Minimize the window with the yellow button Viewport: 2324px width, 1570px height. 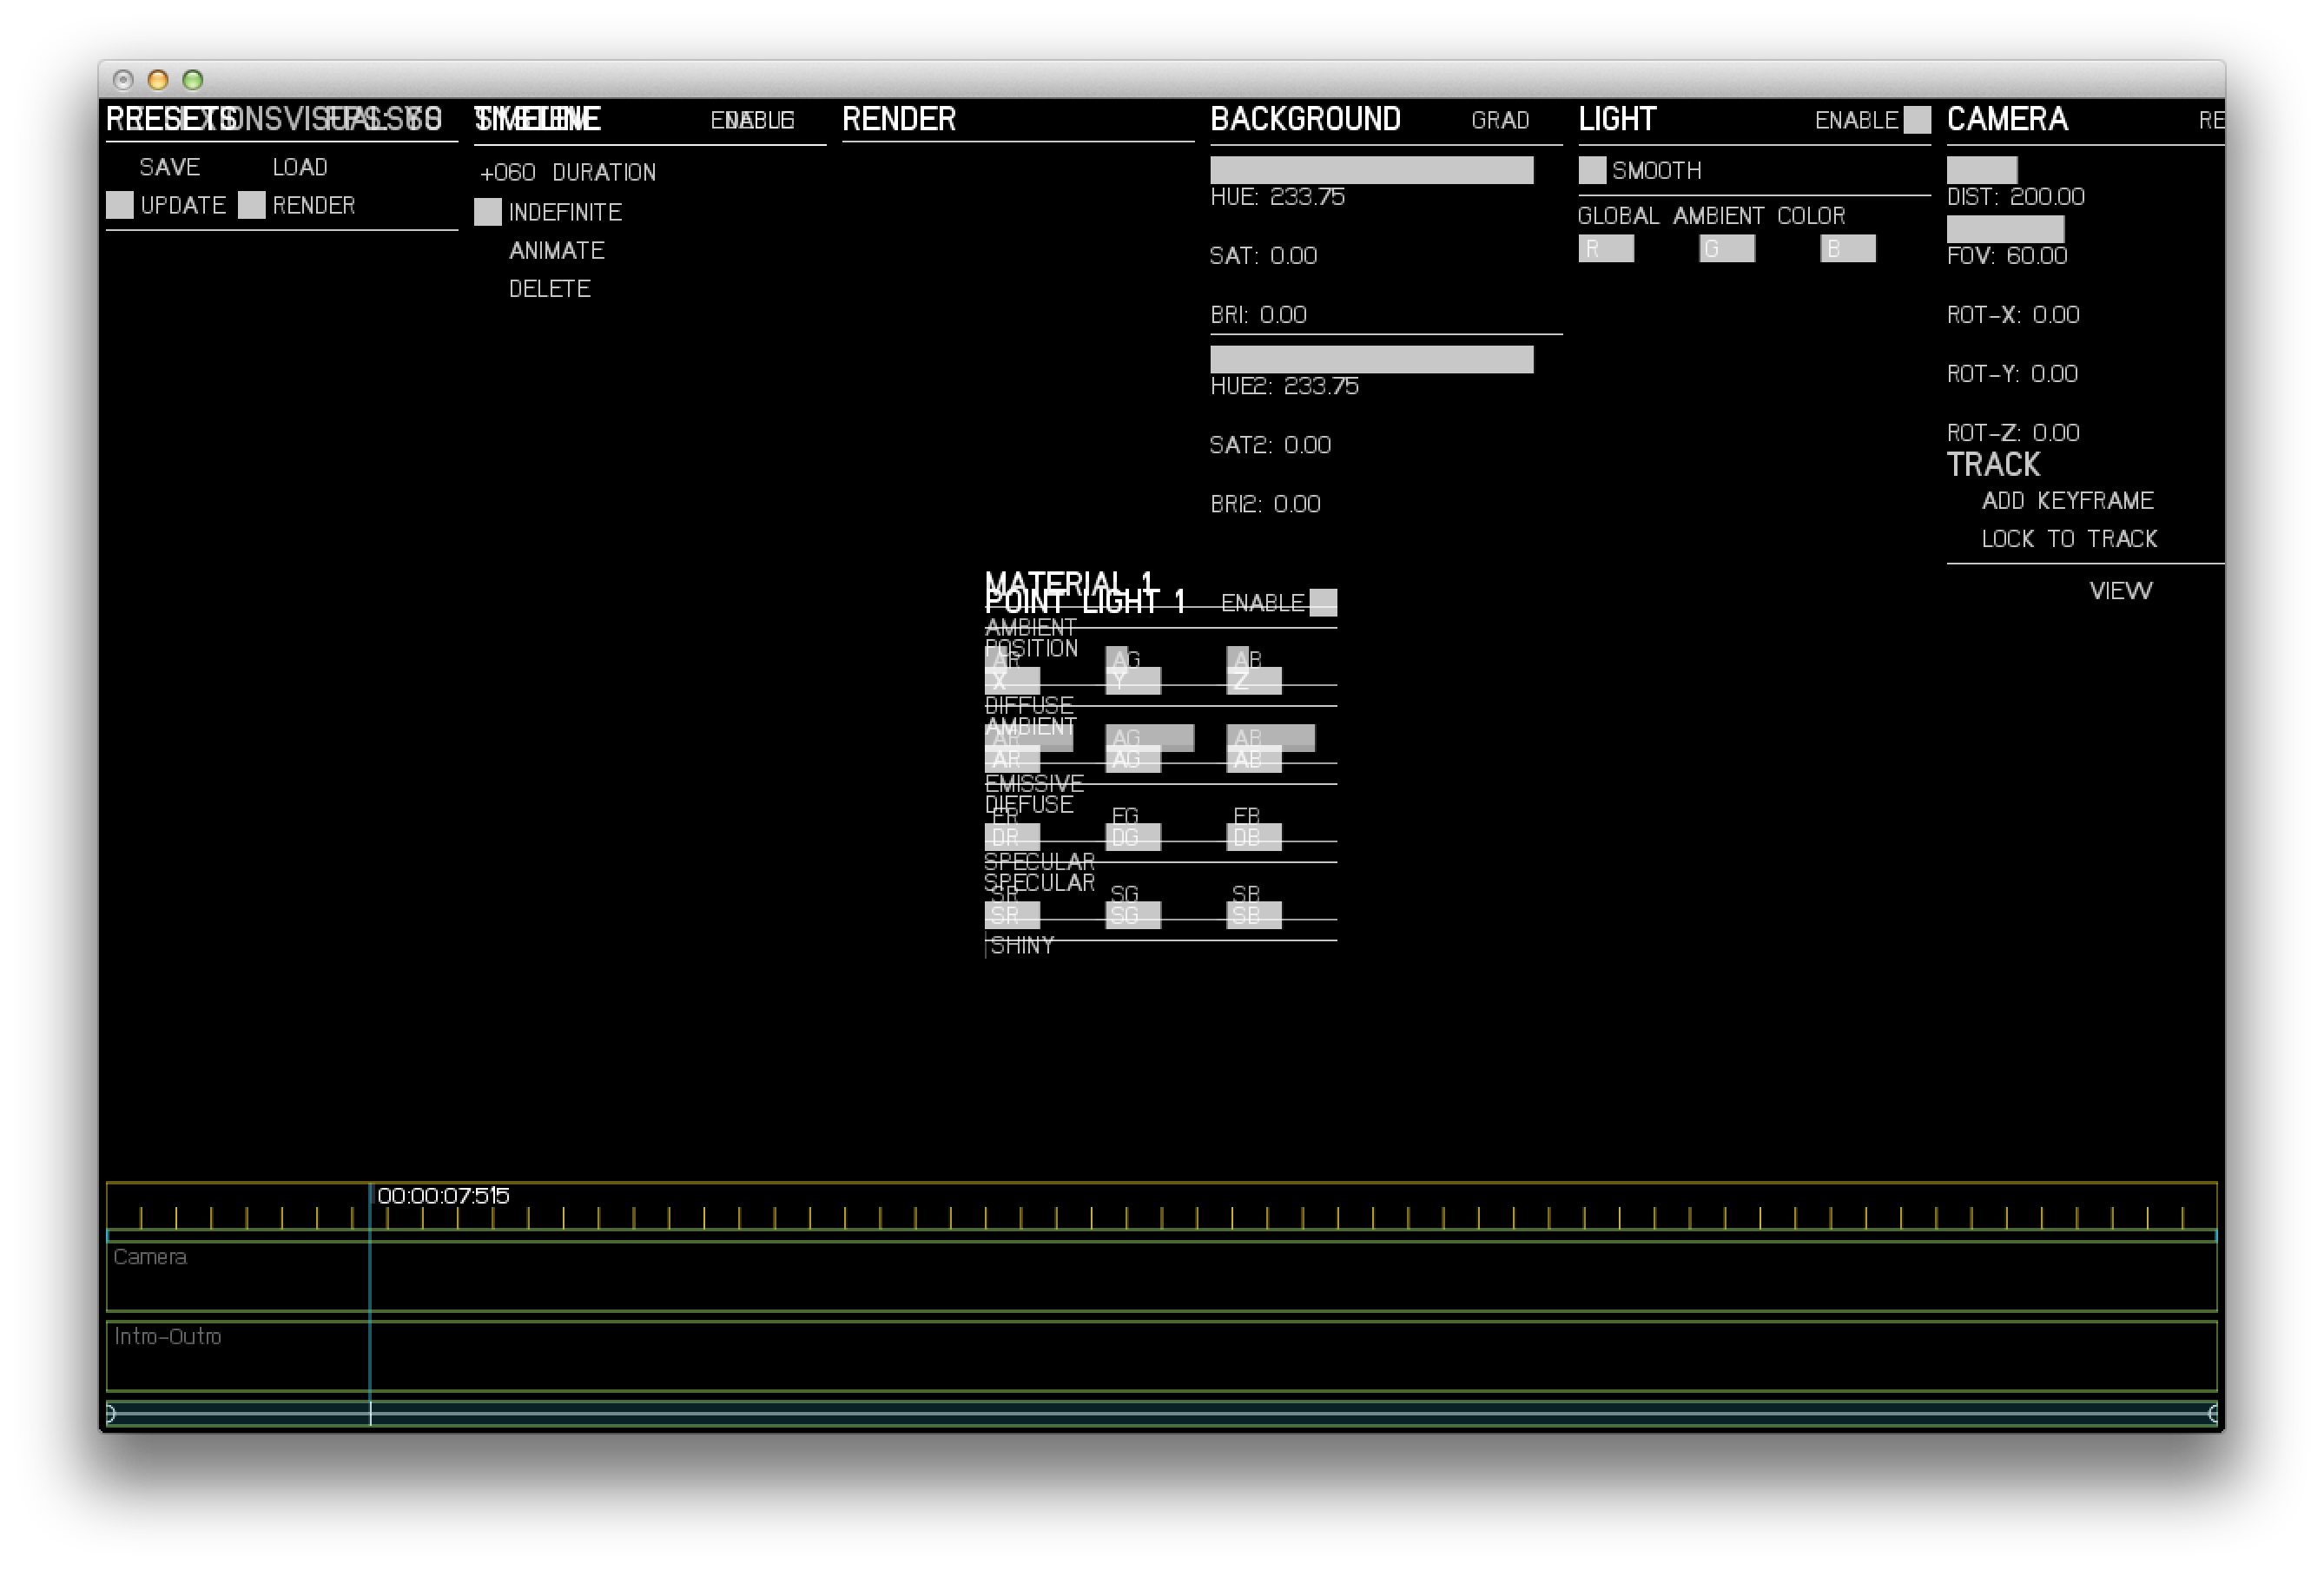(x=158, y=79)
